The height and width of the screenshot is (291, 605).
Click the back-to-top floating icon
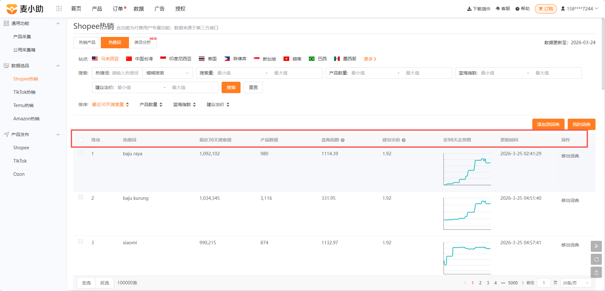pyautogui.click(x=596, y=272)
